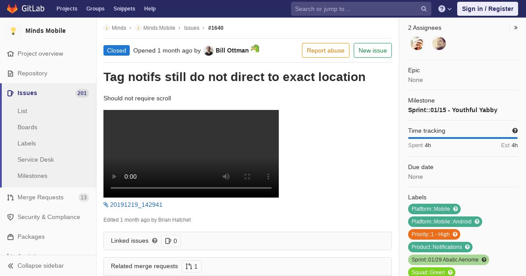
Task: Go to Project overview
Action: [x=40, y=53]
